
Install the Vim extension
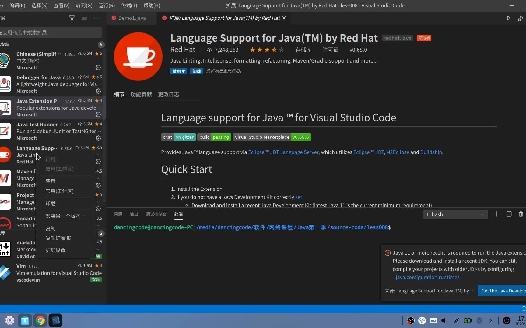coord(96,279)
